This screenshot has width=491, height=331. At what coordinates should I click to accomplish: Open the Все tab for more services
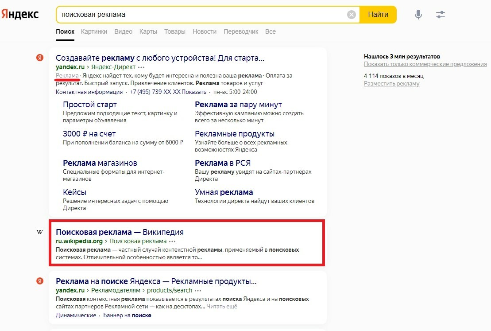(x=270, y=31)
